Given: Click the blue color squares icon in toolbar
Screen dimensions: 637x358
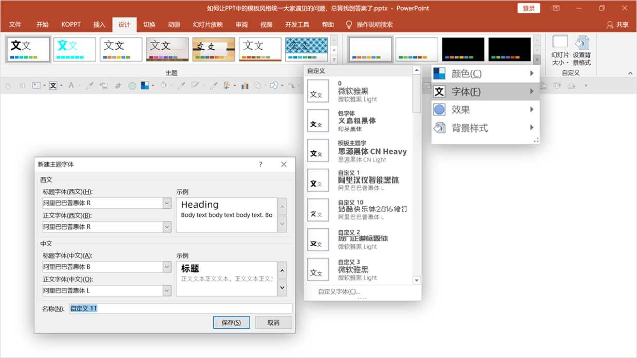Looking at the screenshot, I should (145, 86).
